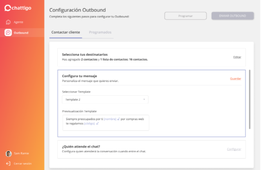Click the Sam Ramie user name
261x170 pixels.
click(21, 154)
